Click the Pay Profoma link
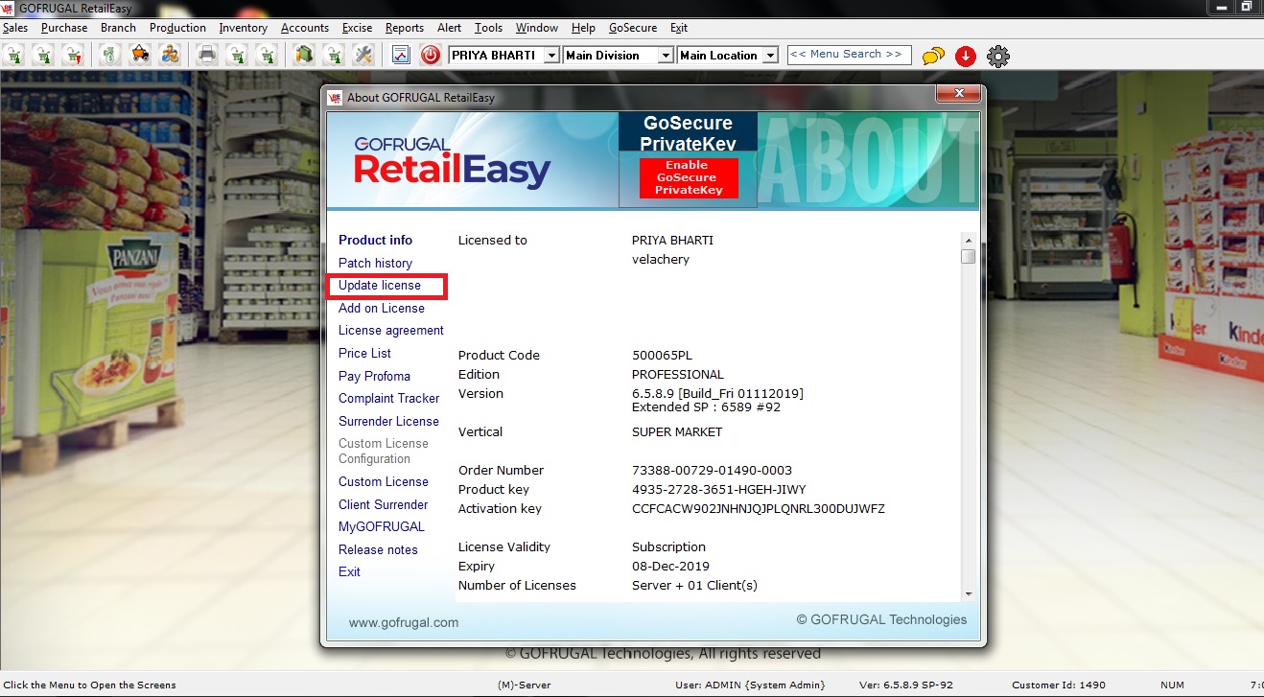1264x697 pixels. tap(374, 376)
